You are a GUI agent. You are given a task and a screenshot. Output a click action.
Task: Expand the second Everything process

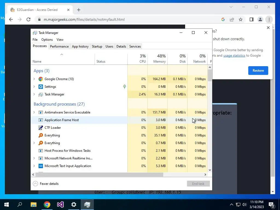point(34,143)
